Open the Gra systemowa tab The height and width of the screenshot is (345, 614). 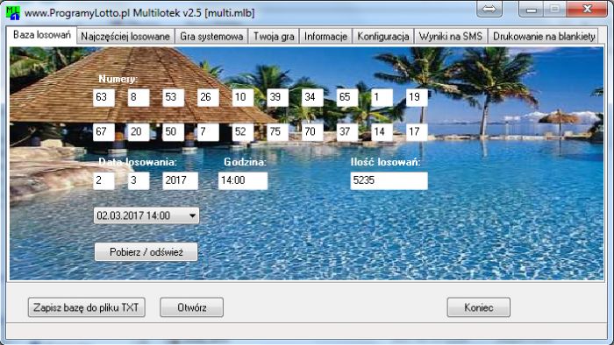[211, 36]
